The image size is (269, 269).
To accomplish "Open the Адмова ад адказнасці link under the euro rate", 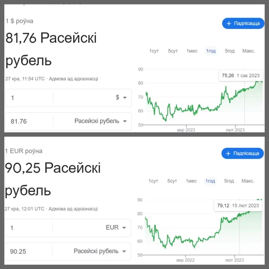I will [73, 209].
